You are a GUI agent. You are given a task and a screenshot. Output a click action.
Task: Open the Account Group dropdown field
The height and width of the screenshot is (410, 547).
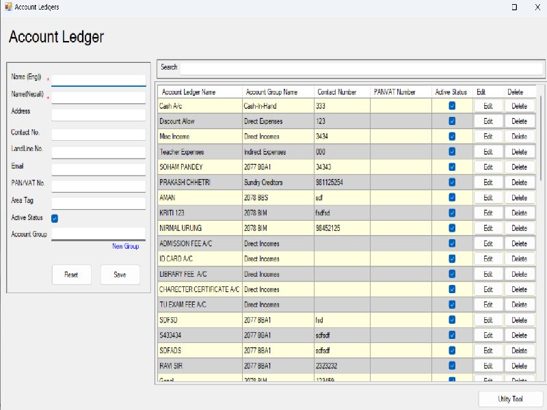(x=98, y=234)
